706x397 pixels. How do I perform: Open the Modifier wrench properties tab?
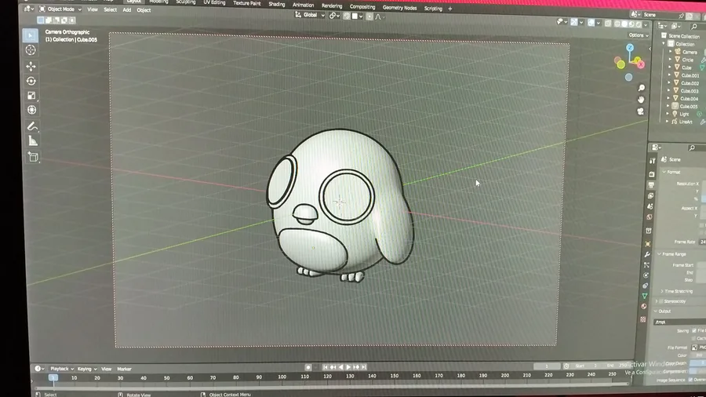point(647,254)
